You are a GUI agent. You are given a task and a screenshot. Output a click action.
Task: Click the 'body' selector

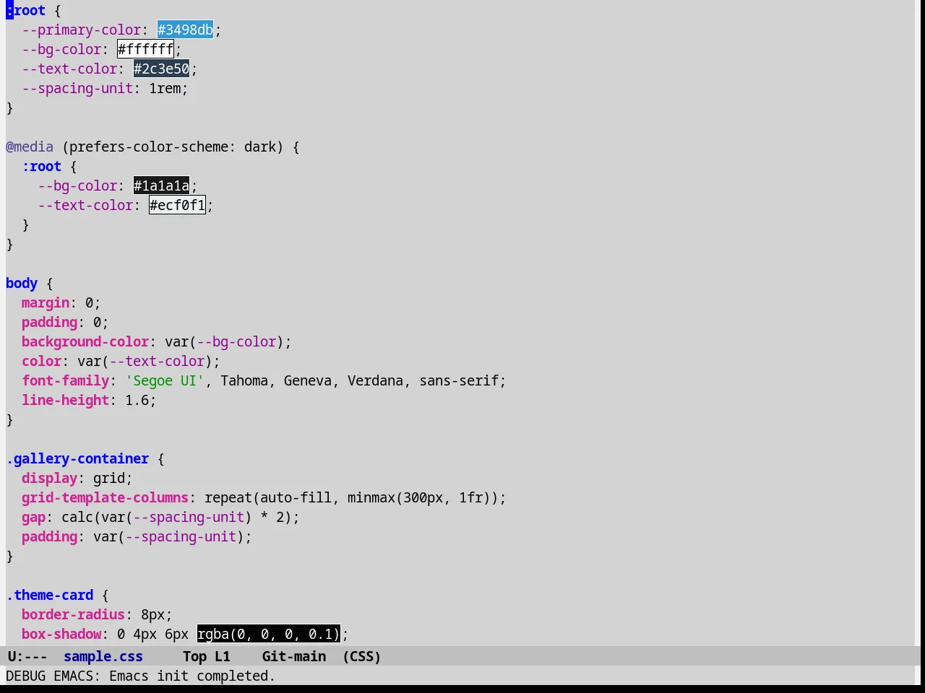click(x=22, y=283)
